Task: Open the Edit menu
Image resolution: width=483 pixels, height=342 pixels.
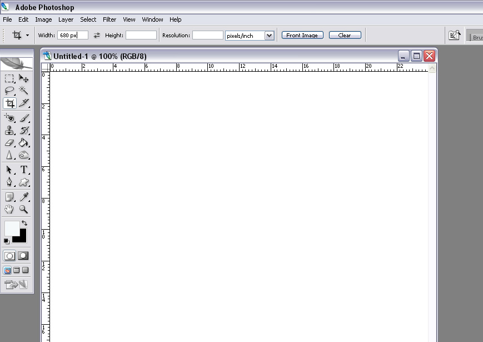Action: coord(23,19)
